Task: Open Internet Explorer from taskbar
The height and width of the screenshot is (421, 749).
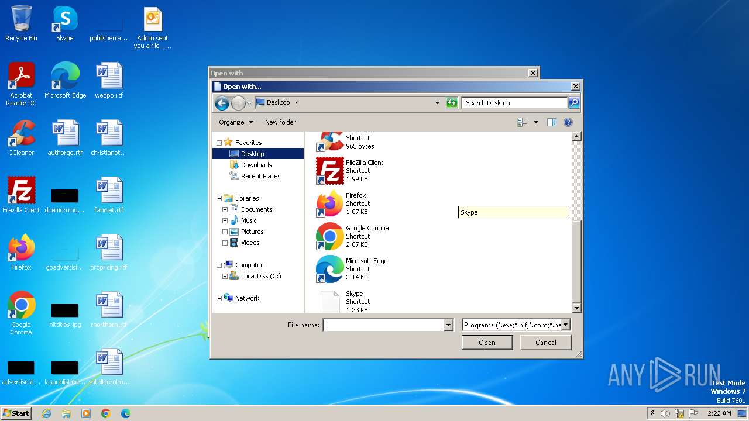Action: click(x=46, y=413)
